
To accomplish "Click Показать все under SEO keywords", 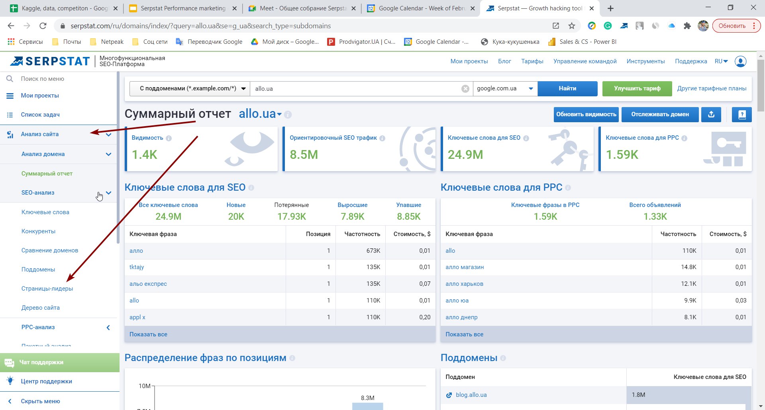I will (x=148, y=334).
